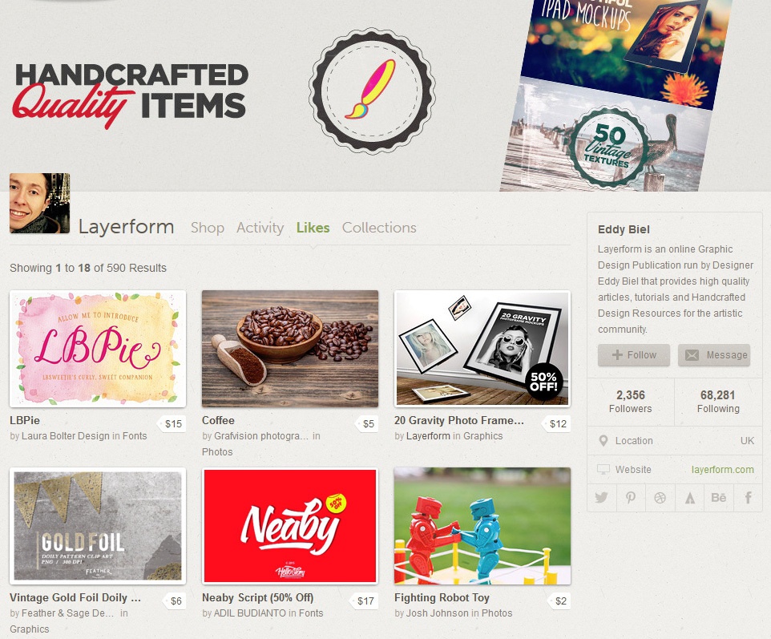
Task: Open the Facebook profile icon
Action: (x=748, y=497)
